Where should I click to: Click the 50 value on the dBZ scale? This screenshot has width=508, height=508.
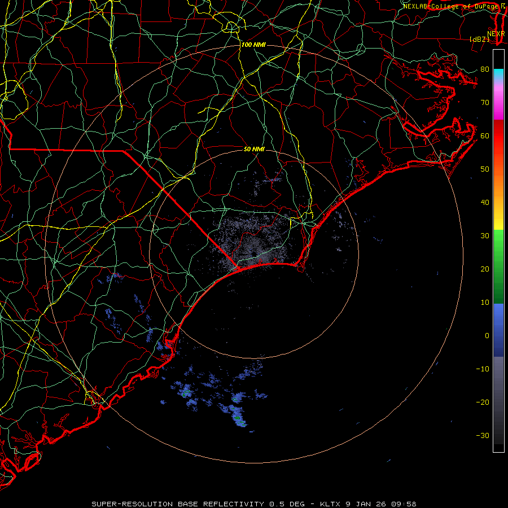[485, 169]
